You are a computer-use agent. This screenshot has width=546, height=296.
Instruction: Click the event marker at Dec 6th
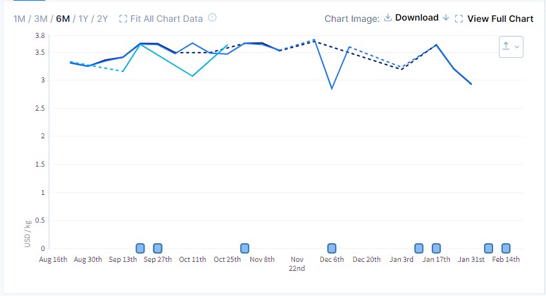tap(332, 248)
